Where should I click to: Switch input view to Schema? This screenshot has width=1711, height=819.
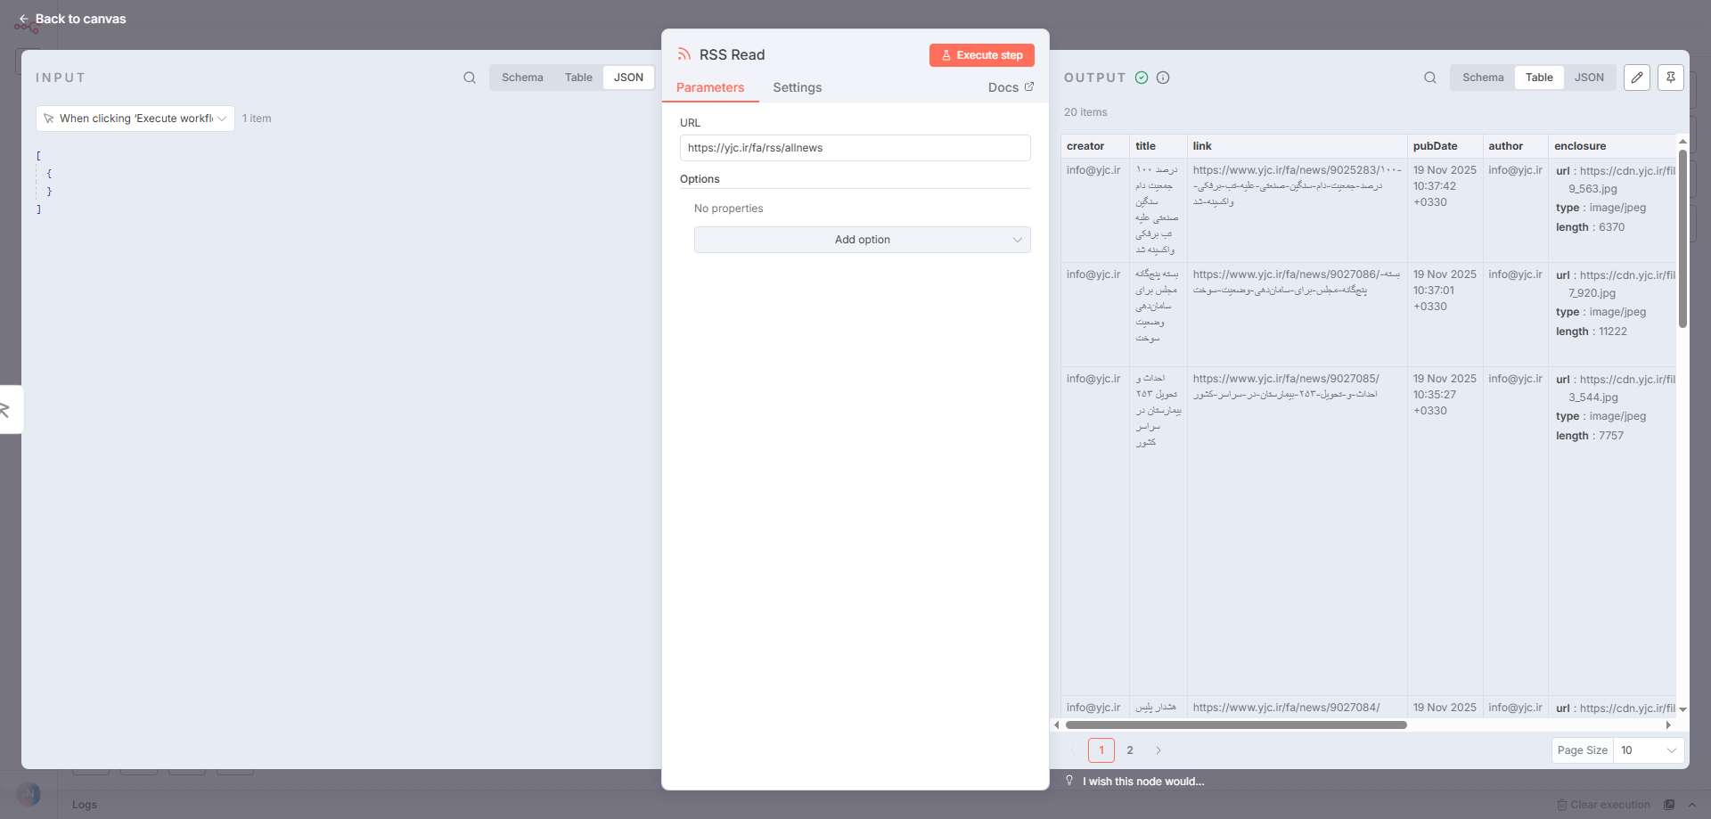pos(522,78)
